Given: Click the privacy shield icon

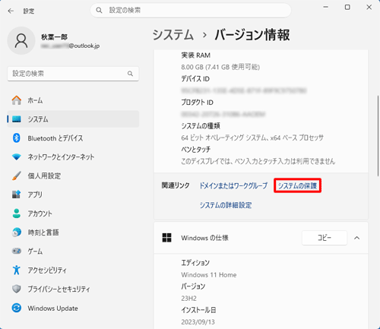Looking at the screenshot, I should click(17, 289).
